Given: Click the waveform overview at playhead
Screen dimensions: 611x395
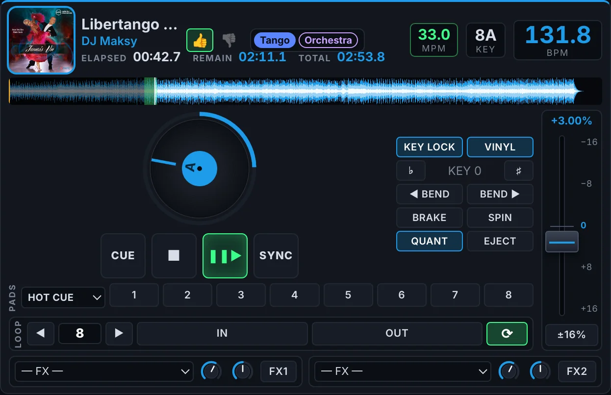Looking at the screenshot, I should [x=155, y=91].
